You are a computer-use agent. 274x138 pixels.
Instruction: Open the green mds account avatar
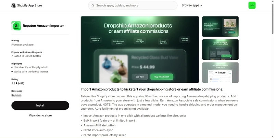coord(252,5)
